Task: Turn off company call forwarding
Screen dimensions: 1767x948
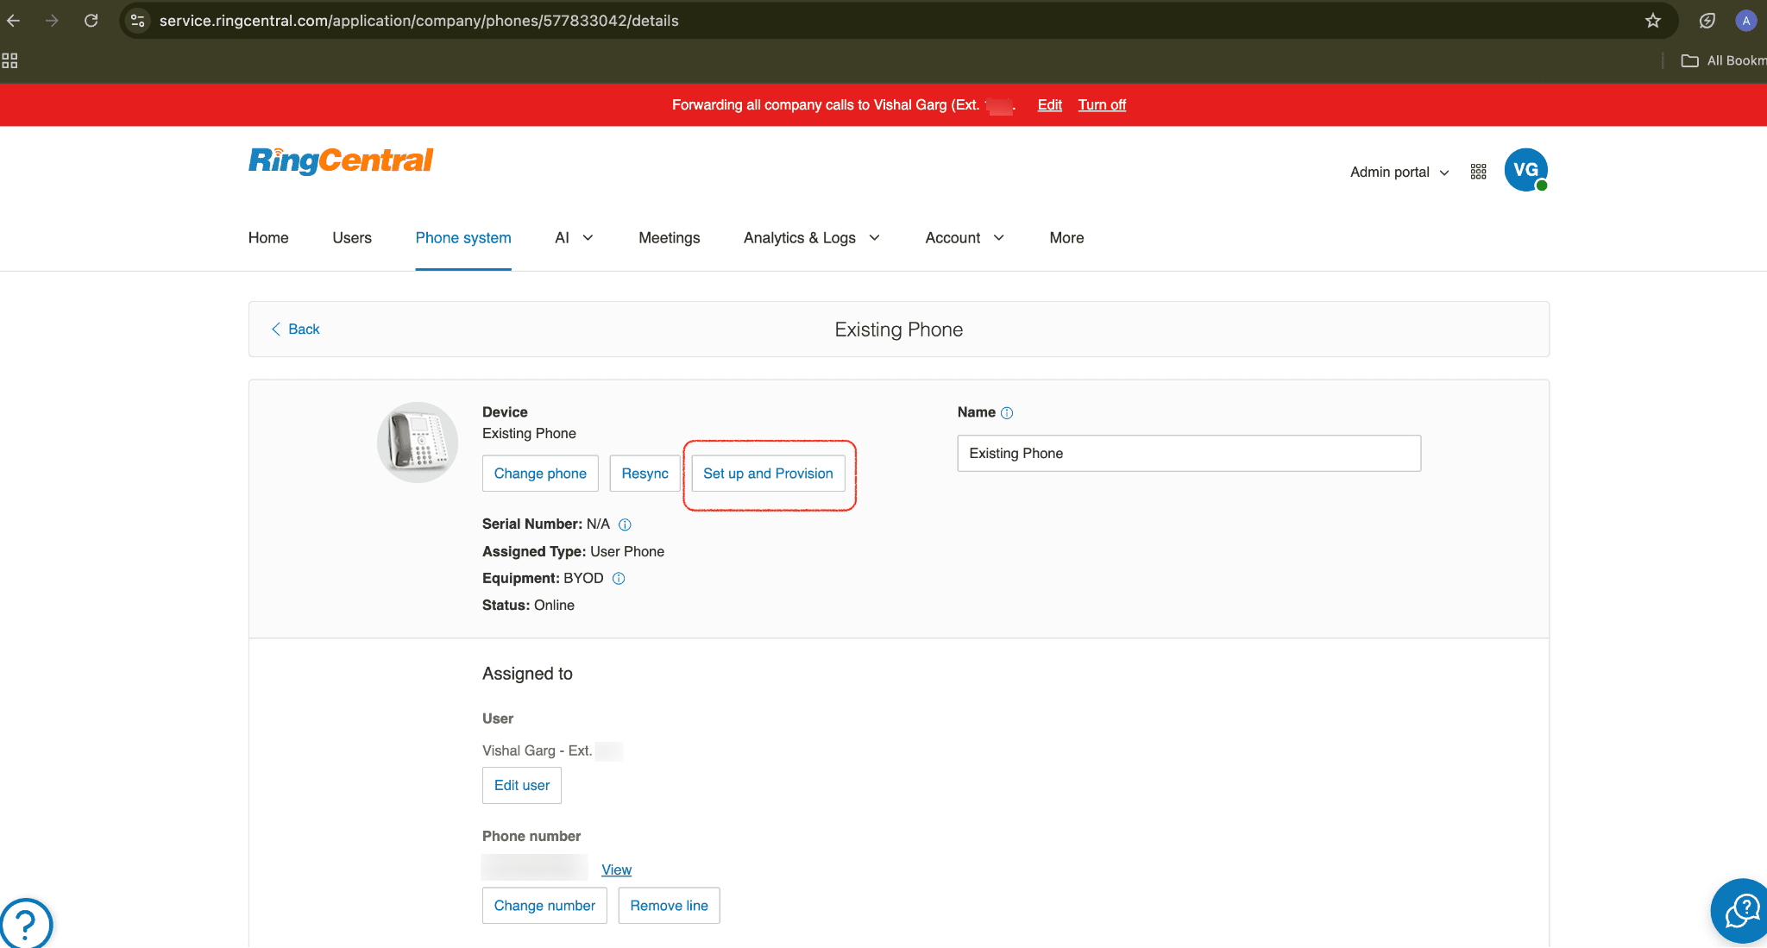Action: pos(1102,105)
